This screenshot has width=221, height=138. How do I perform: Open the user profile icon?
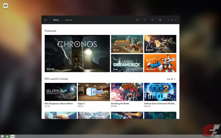(x=138, y=20)
